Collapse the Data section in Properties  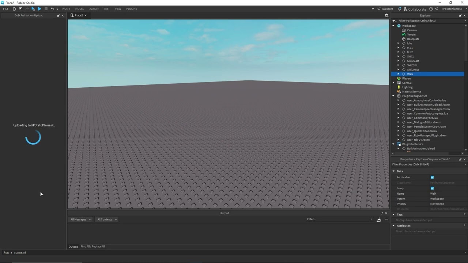[394, 171]
